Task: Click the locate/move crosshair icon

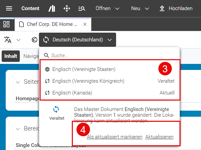Action: tap(67, 8)
